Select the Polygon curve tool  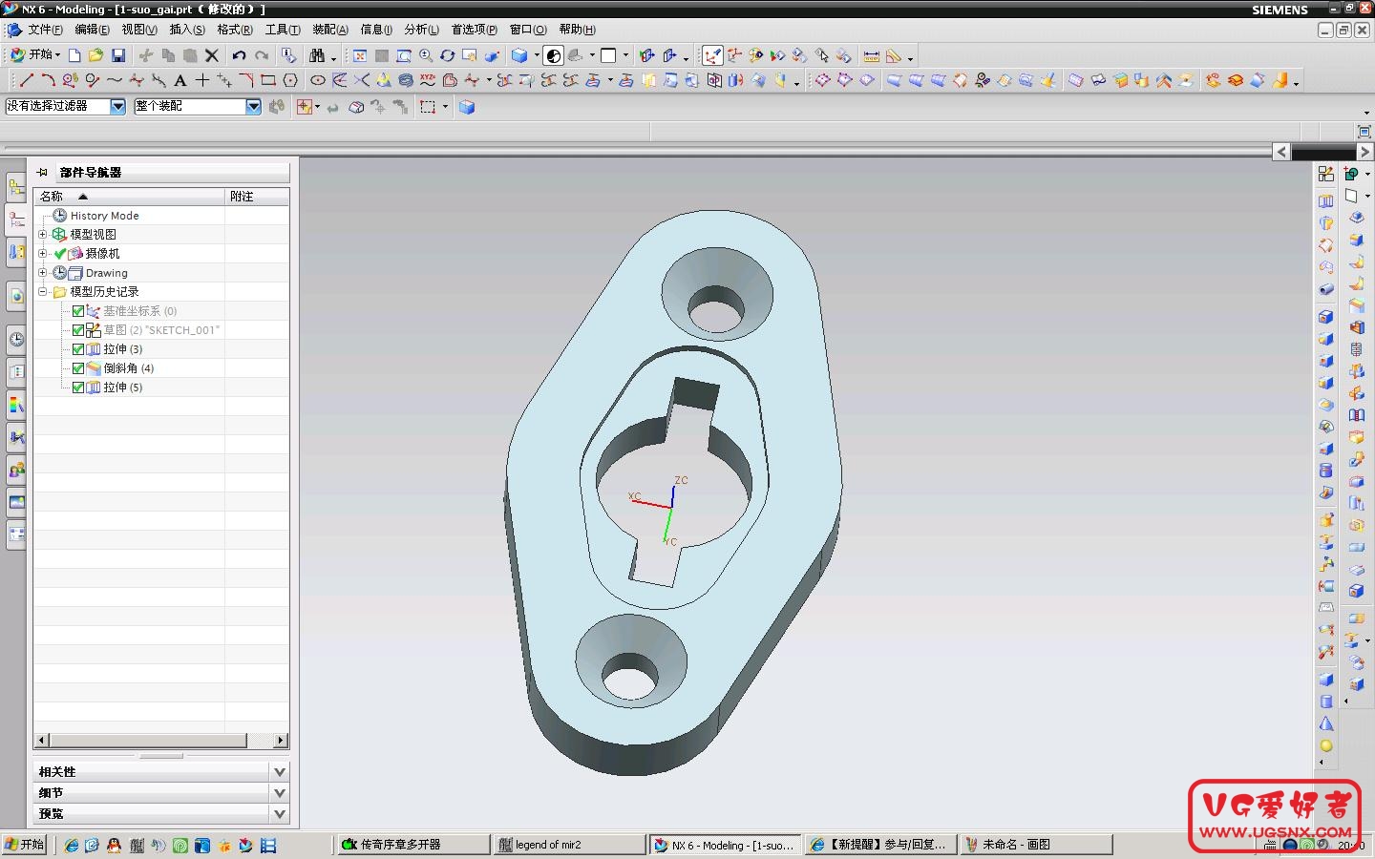click(290, 80)
